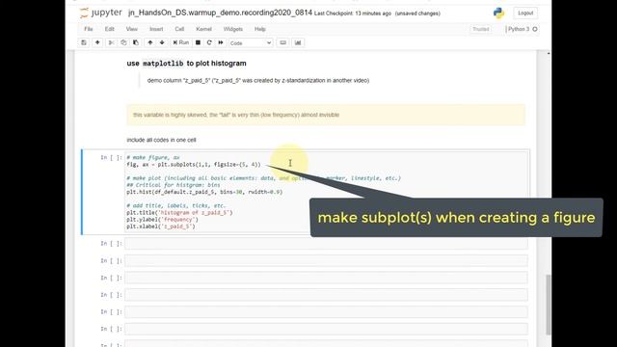Open the File menu

pyautogui.click(x=89, y=29)
